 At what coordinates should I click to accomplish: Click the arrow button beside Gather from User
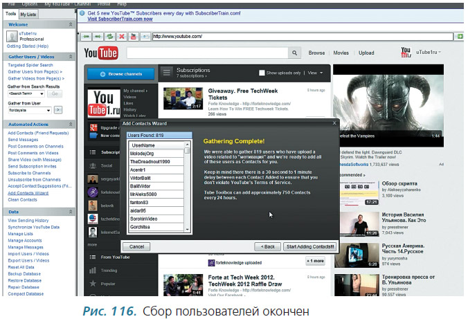click(x=58, y=110)
